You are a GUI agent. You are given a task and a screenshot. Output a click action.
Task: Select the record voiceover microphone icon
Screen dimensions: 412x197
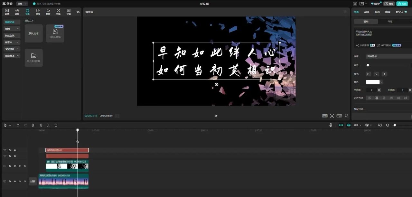coord(331,125)
